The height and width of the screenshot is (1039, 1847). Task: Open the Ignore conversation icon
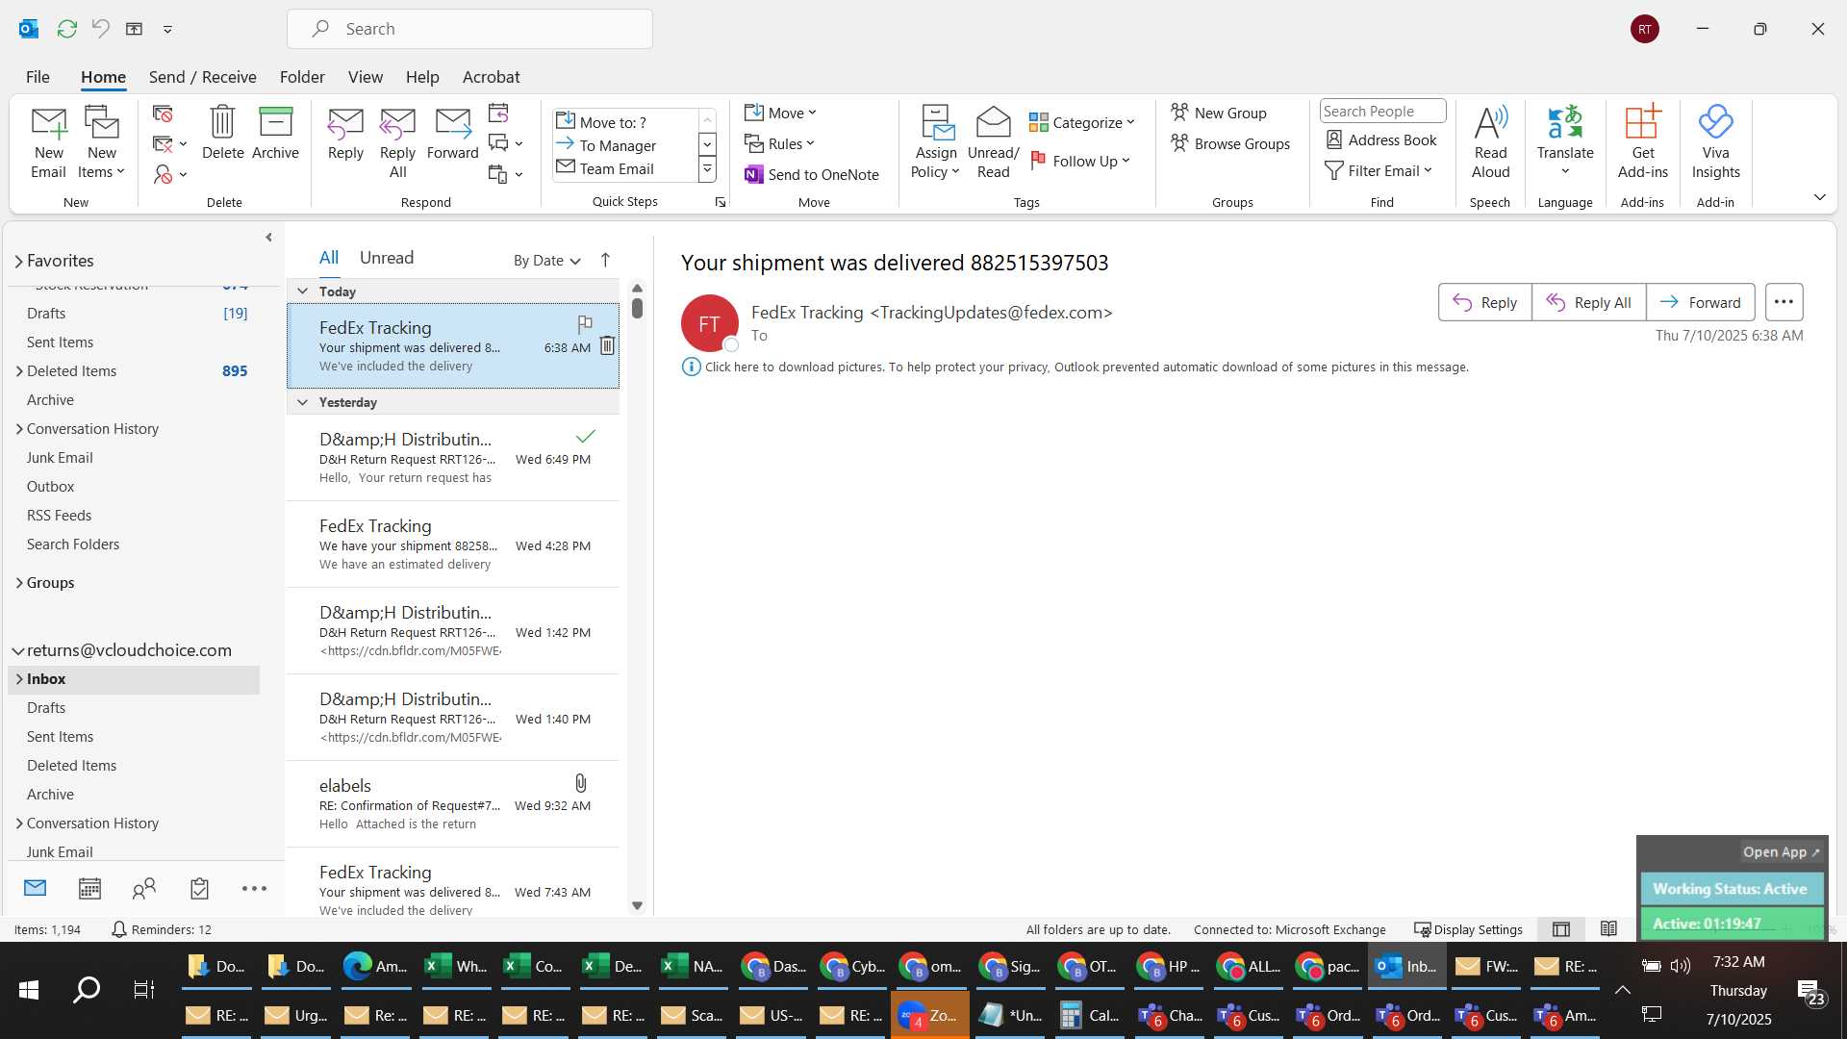tap(163, 114)
